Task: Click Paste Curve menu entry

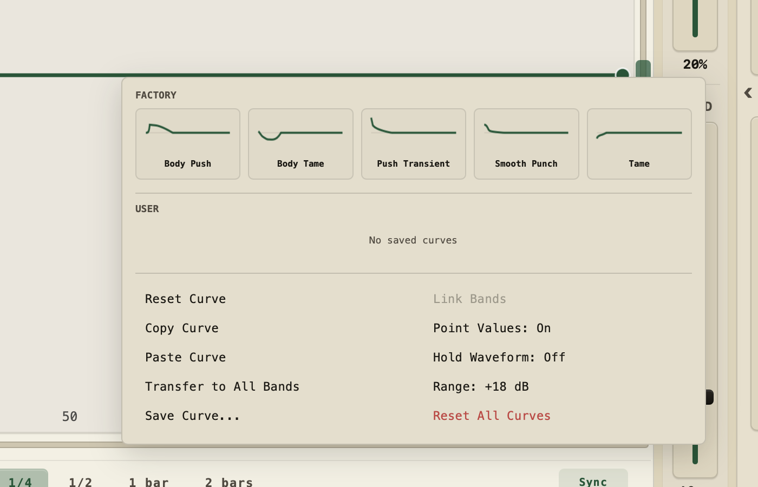Action: 186,357
